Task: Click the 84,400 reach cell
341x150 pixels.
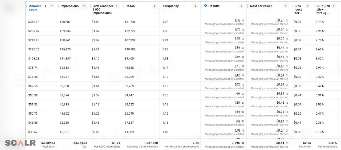Action: (x=129, y=59)
